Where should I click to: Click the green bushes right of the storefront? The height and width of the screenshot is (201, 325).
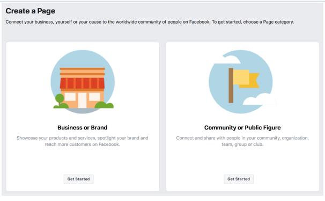point(104,105)
